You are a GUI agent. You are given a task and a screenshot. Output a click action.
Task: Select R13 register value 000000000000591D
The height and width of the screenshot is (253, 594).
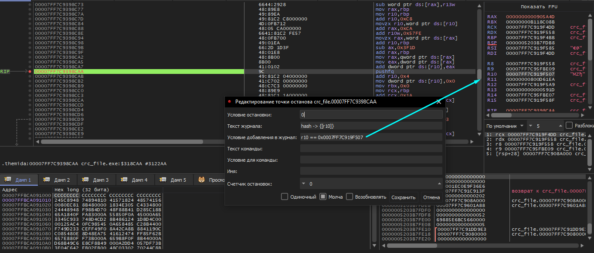(x=530, y=90)
